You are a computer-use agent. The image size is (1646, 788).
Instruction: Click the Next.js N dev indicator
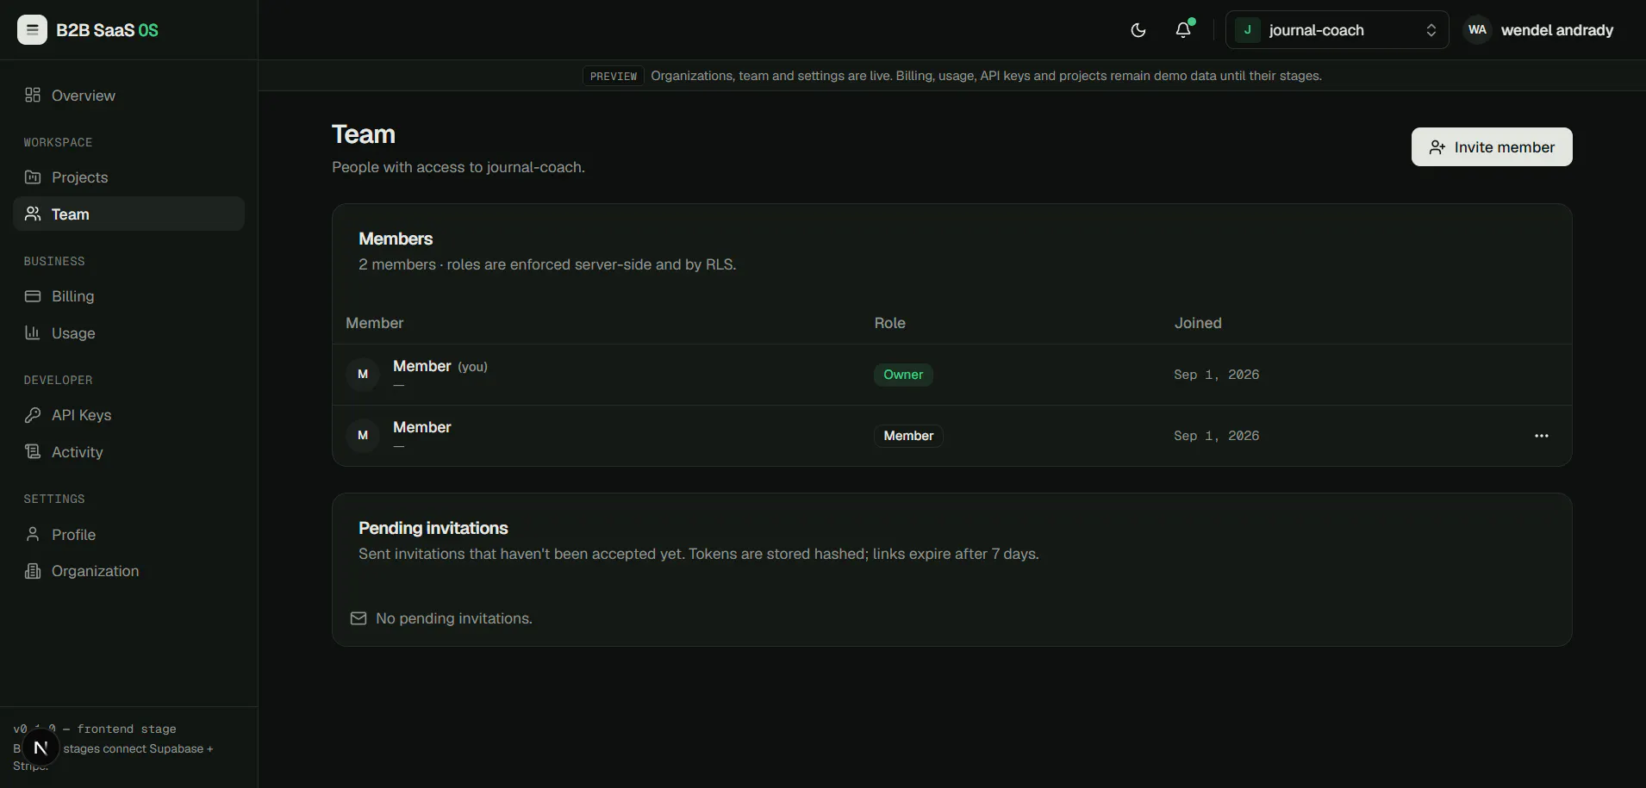[41, 748]
